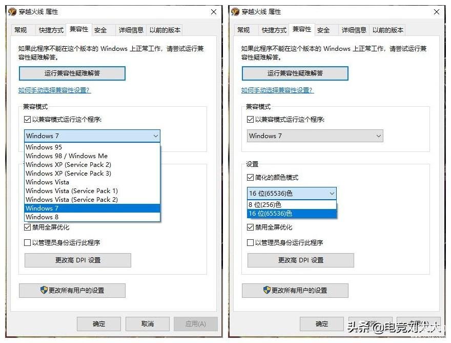Close the right properties dialog
Image resolution: width=451 pixels, height=343 pixels.
pyautogui.click(x=437, y=12)
